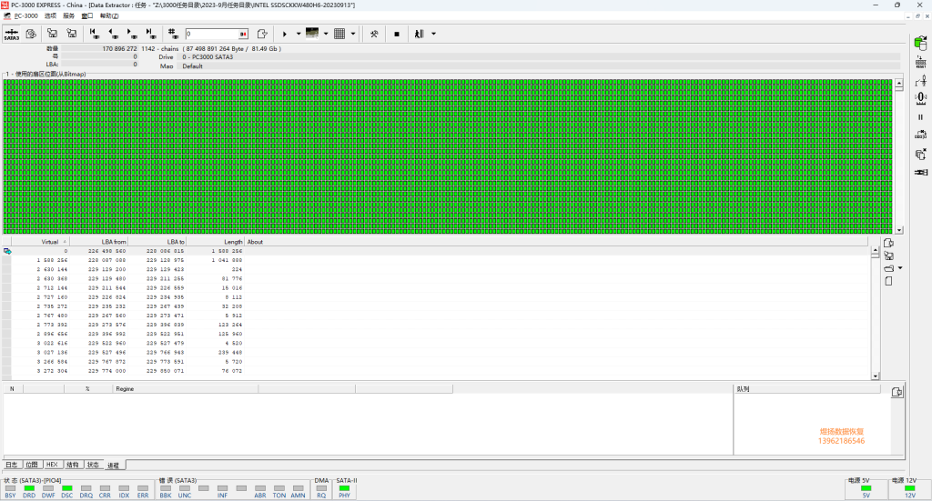This screenshot has height=501, width=932.
Task: Switch to the 进程 tab
Action: (x=114, y=466)
